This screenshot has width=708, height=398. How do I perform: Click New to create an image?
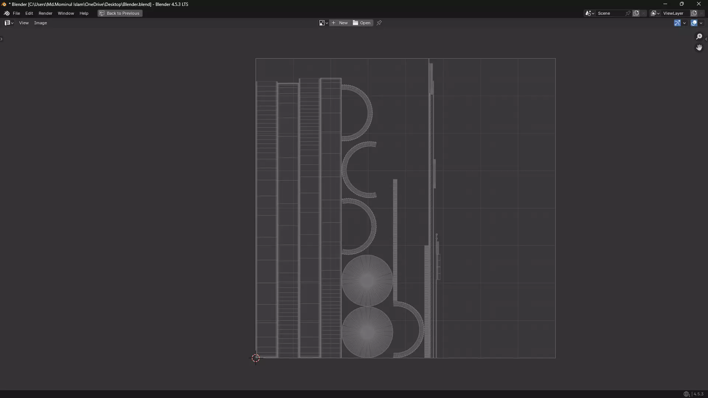(x=340, y=23)
